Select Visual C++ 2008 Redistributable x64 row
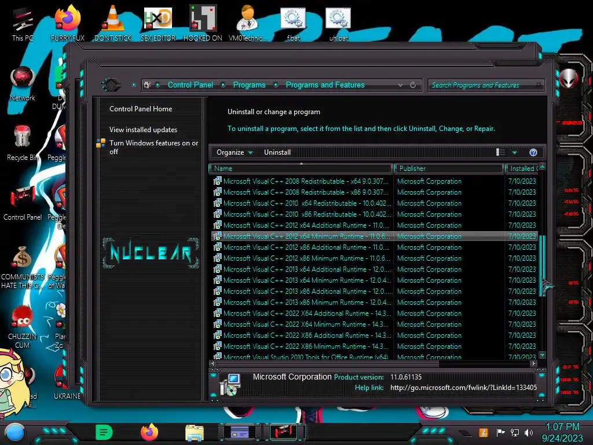Image resolution: width=593 pixels, height=445 pixels. 375,181
